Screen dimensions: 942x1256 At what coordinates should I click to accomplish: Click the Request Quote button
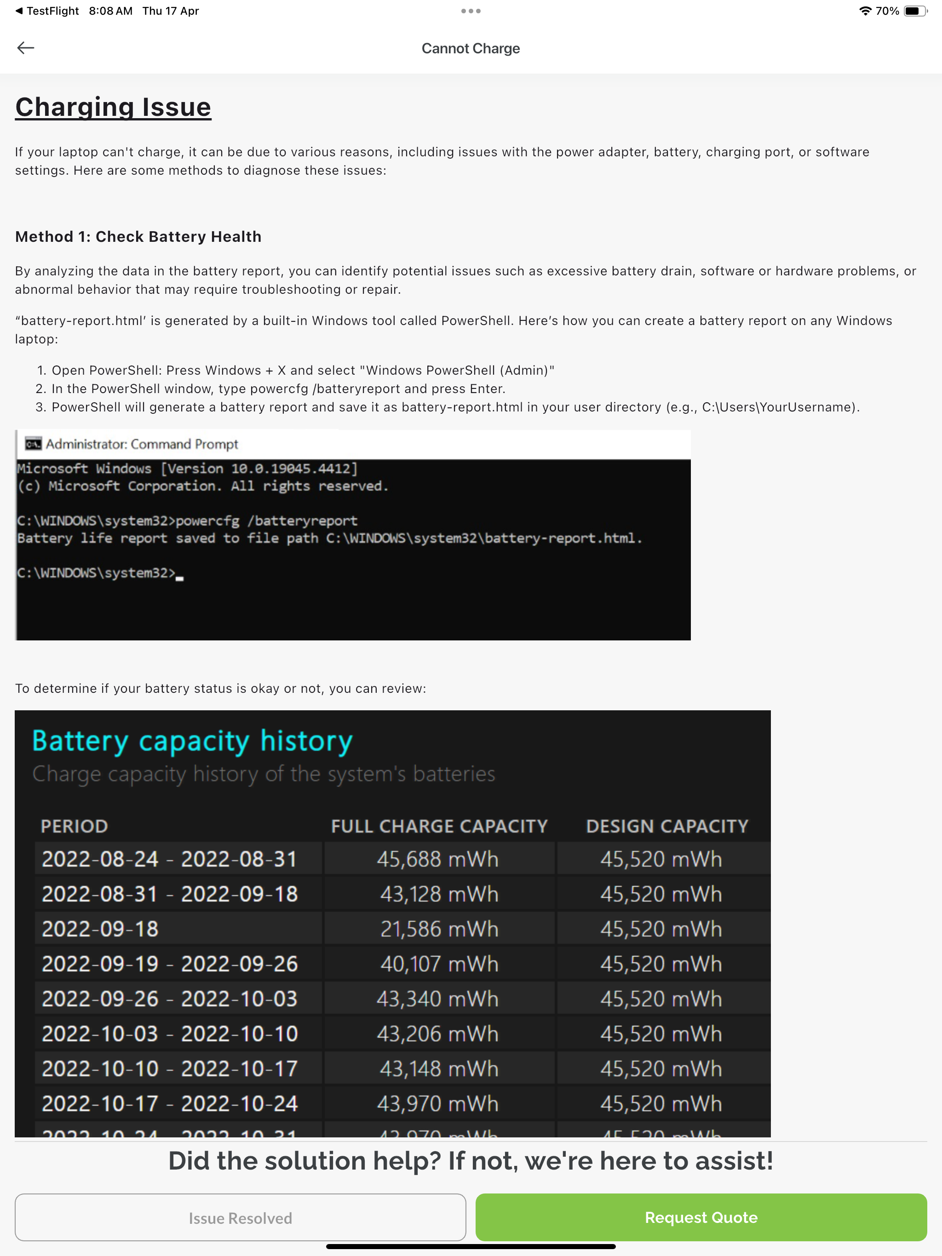point(701,1217)
